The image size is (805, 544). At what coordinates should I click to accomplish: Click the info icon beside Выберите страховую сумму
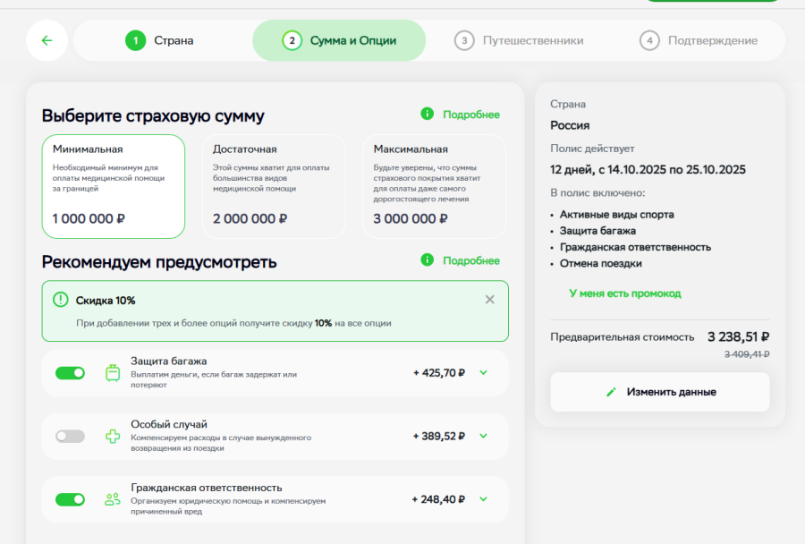[x=428, y=114]
